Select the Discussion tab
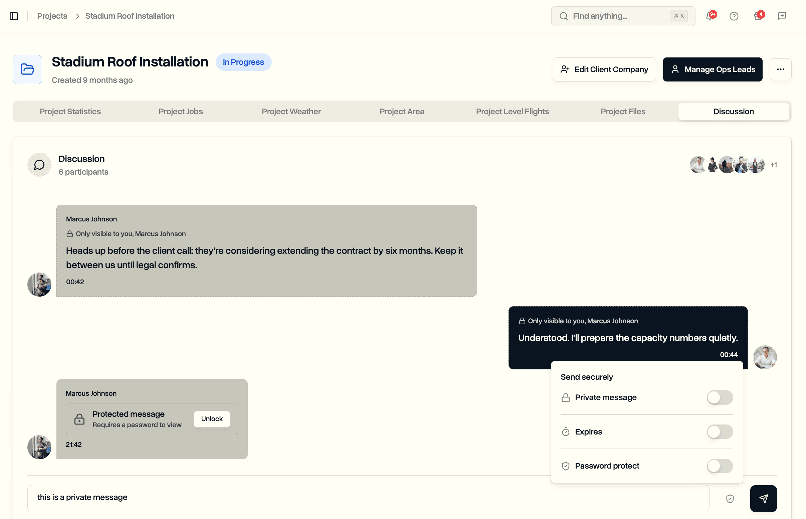The width and height of the screenshot is (806, 519). pyautogui.click(x=734, y=112)
